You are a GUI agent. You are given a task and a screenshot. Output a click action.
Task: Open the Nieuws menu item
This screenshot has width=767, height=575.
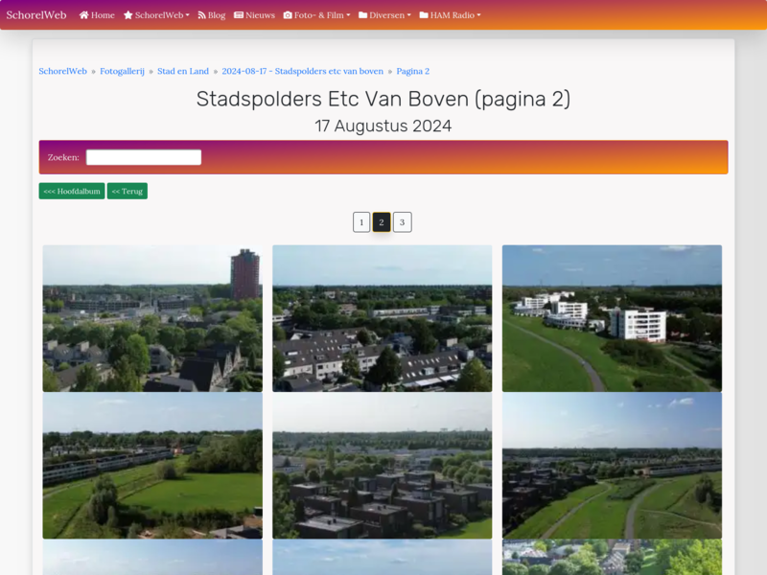pyautogui.click(x=254, y=15)
